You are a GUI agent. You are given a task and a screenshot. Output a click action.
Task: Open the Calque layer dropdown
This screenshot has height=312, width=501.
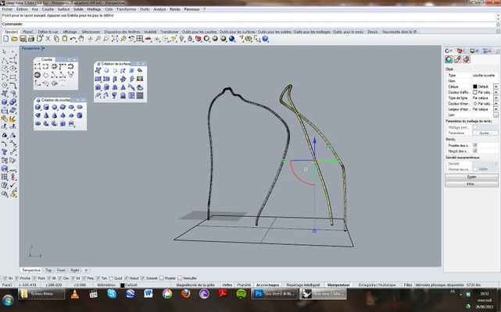(496, 86)
